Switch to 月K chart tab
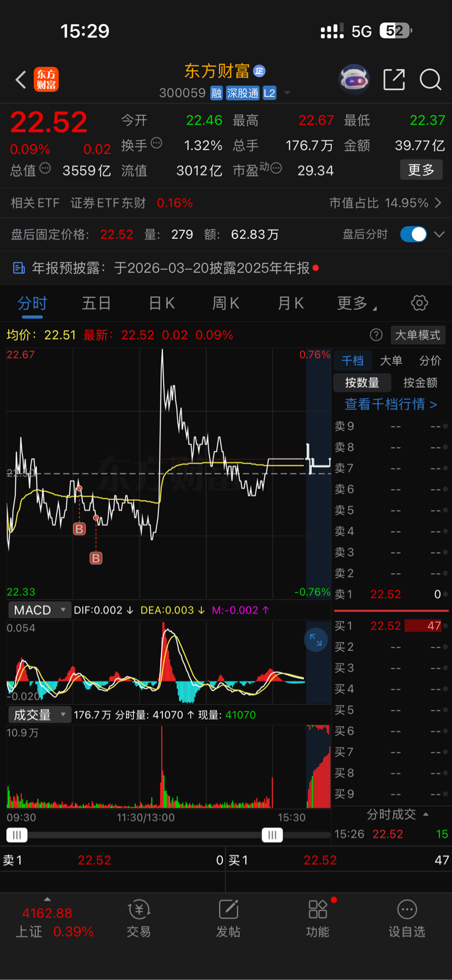The width and height of the screenshot is (452, 980). pyautogui.click(x=290, y=303)
